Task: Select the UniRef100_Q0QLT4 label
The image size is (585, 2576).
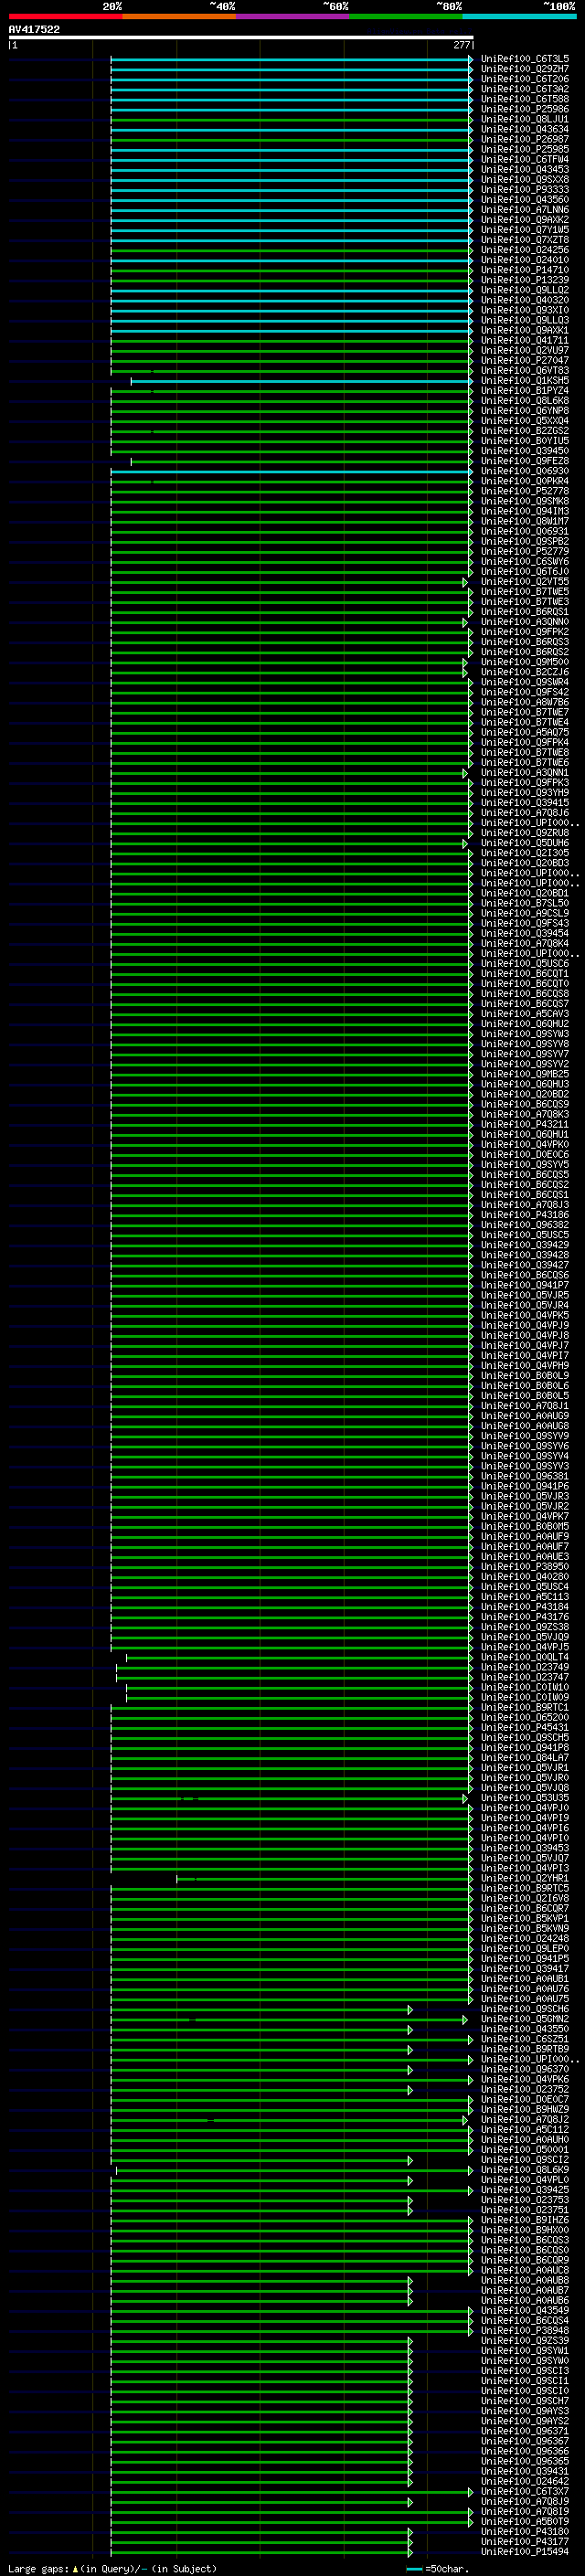Action: click(525, 1657)
